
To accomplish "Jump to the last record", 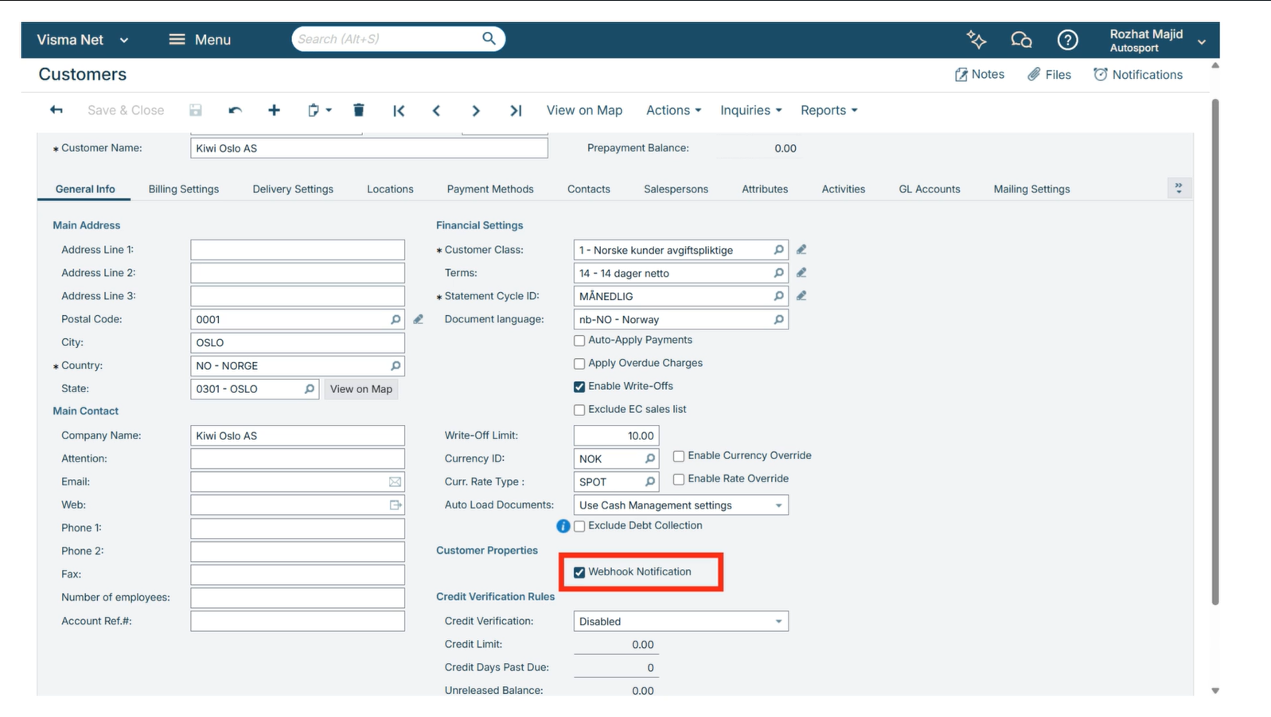I will pyautogui.click(x=516, y=111).
